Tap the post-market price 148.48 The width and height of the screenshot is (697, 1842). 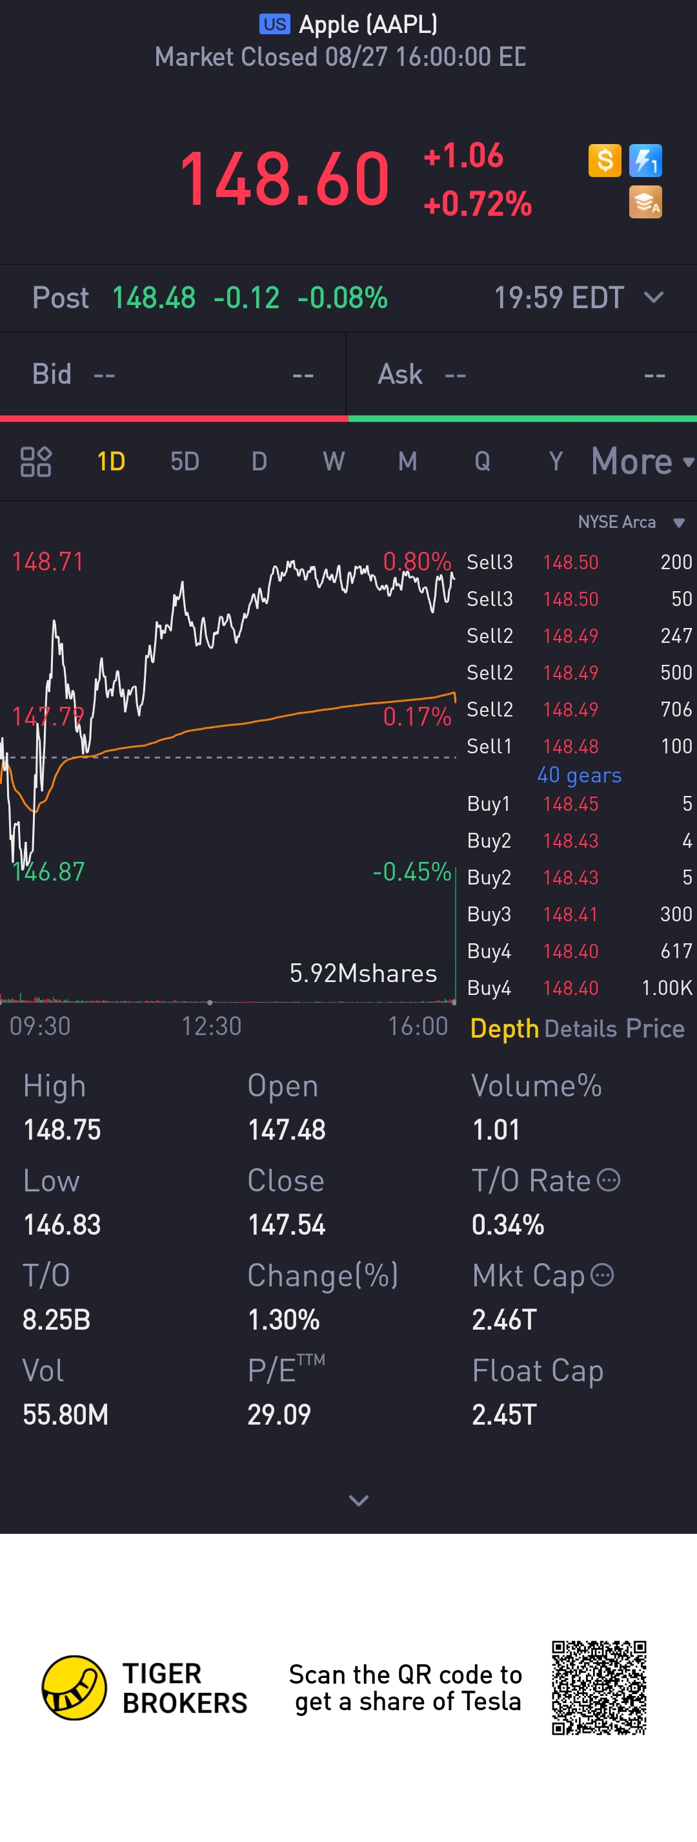(154, 297)
